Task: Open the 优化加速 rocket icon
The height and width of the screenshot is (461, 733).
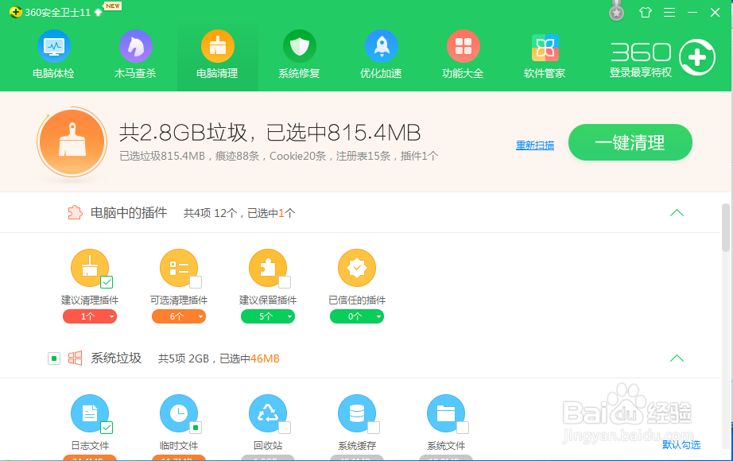Action: point(382,46)
